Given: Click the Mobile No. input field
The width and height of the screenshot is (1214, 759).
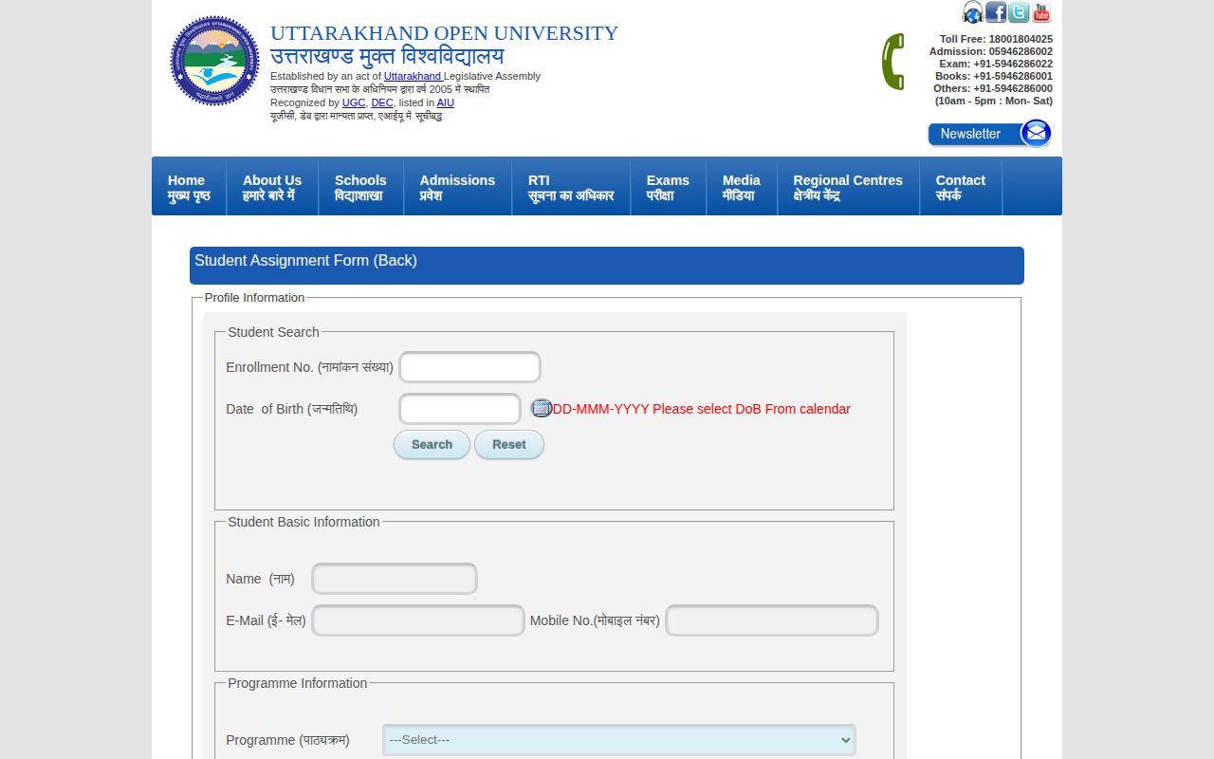Looking at the screenshot, I should pyautogui.click(x=772, y=620).
